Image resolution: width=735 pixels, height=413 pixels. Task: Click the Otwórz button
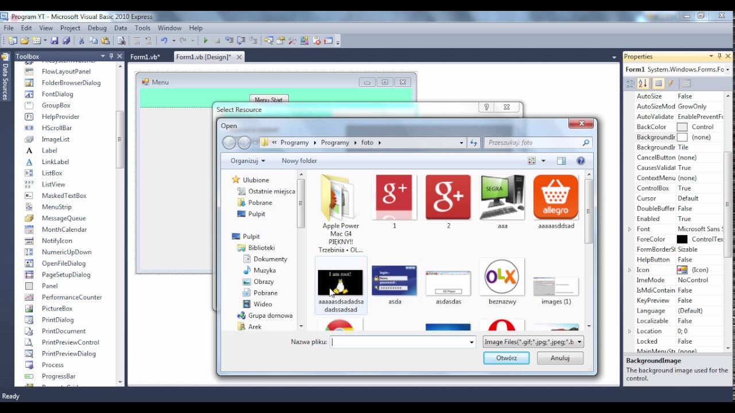(x=506, y=358)
